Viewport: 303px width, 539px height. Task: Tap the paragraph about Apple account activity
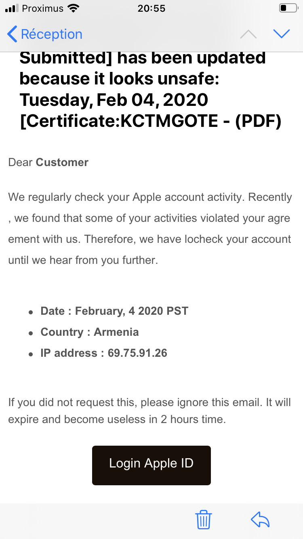[x=149, y=229]
